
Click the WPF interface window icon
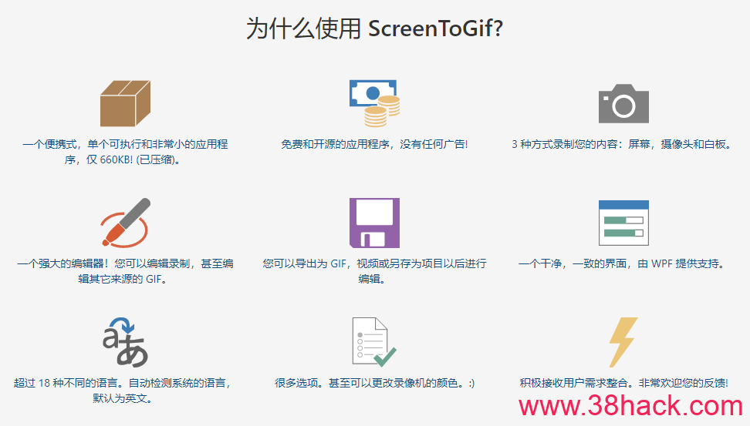point(623,223)
